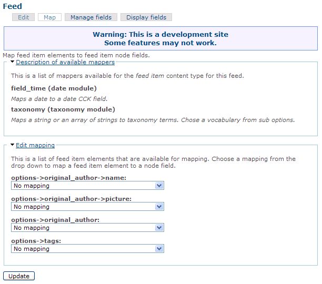The height and width of the screenshot is (284, 322).
Task: Open the Edit tab
Action: 24,17
